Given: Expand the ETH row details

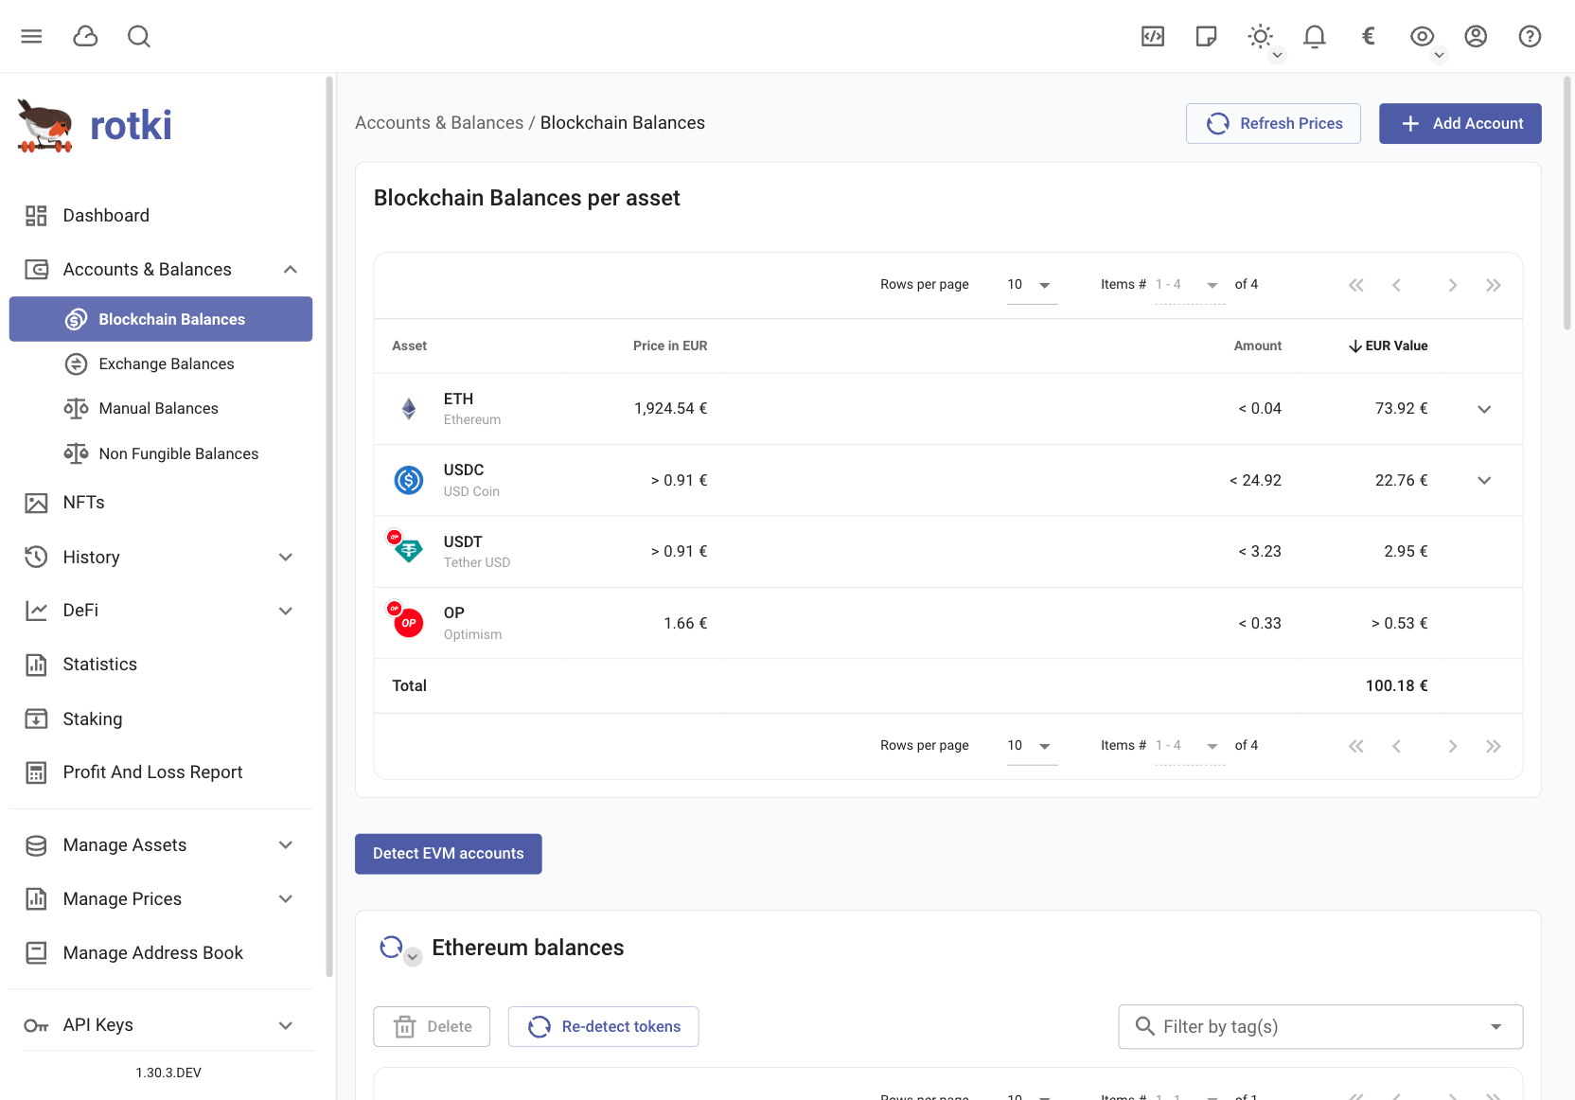Looking at the screenshot, I should [x=1484, y=409].
